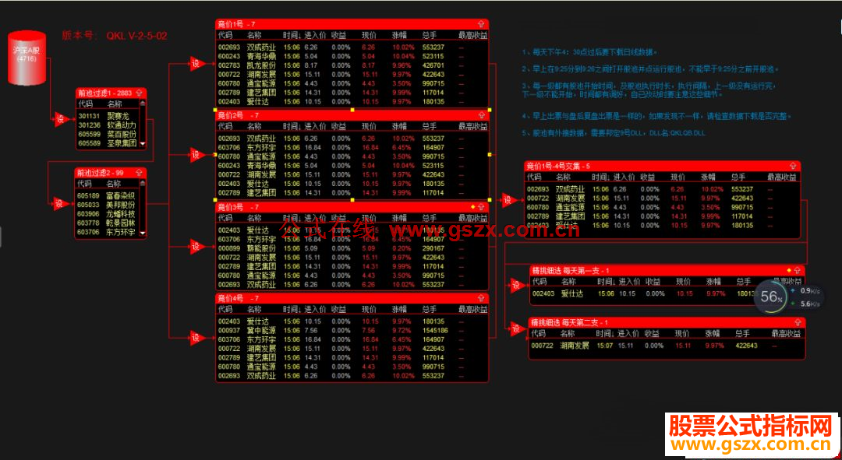842x460 pixels.
Task: Collapse 前池过滤1 panel with up arrow
Action: (x=140, y=93)
